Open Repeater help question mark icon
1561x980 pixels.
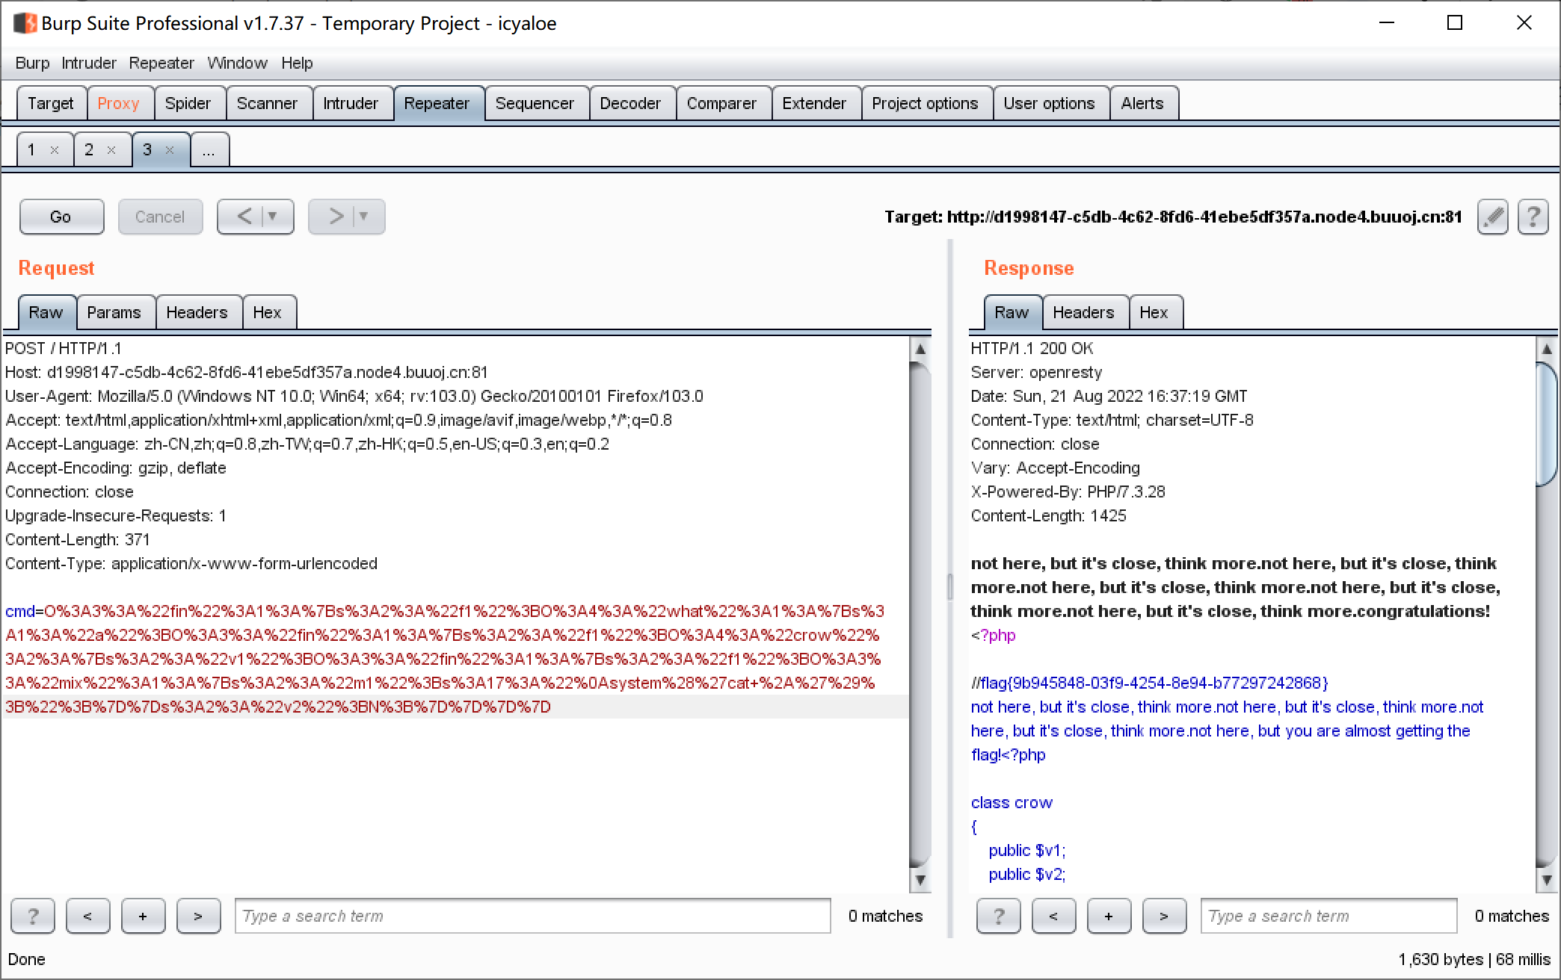1533,217
